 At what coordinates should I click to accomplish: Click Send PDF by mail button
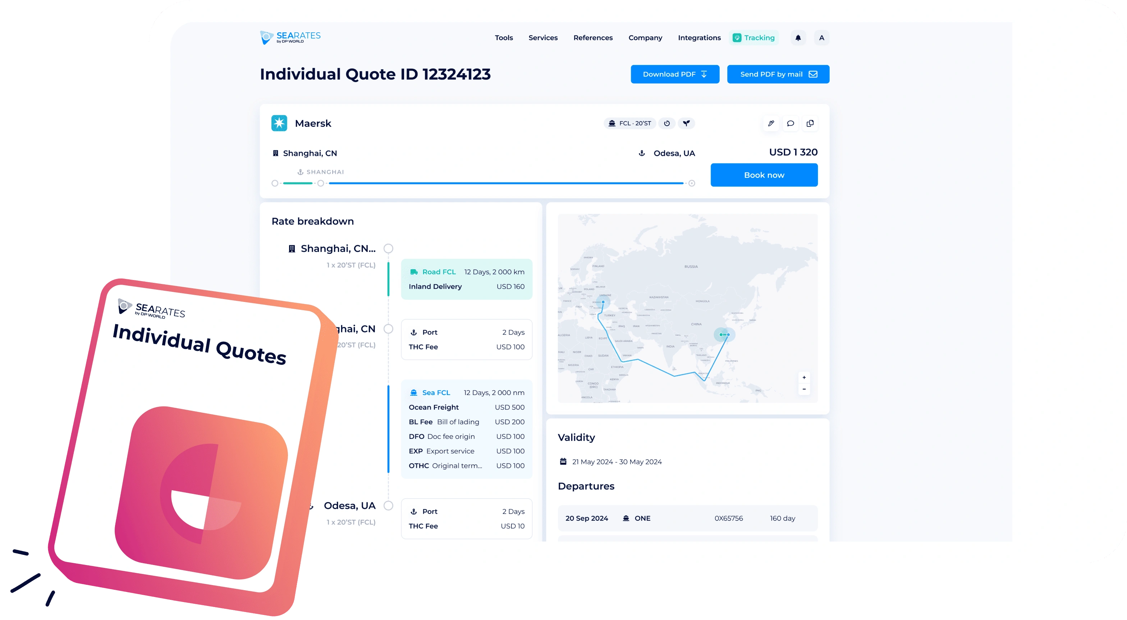pos(778,74)
